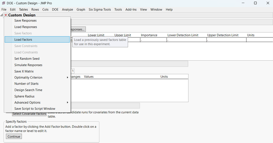Choose Load Responses in the menu
Image resolution: width=273 pixels, height=143 pixels.
(x=26, y=27)
